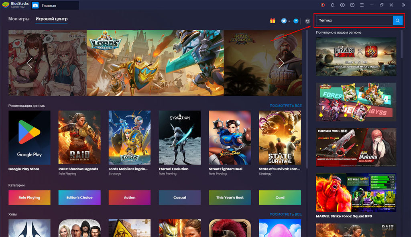This screenshot has height=237, width=411.
Task: Click MARVEL Strike Force: Squad RPG title
Action: point(344,216)
